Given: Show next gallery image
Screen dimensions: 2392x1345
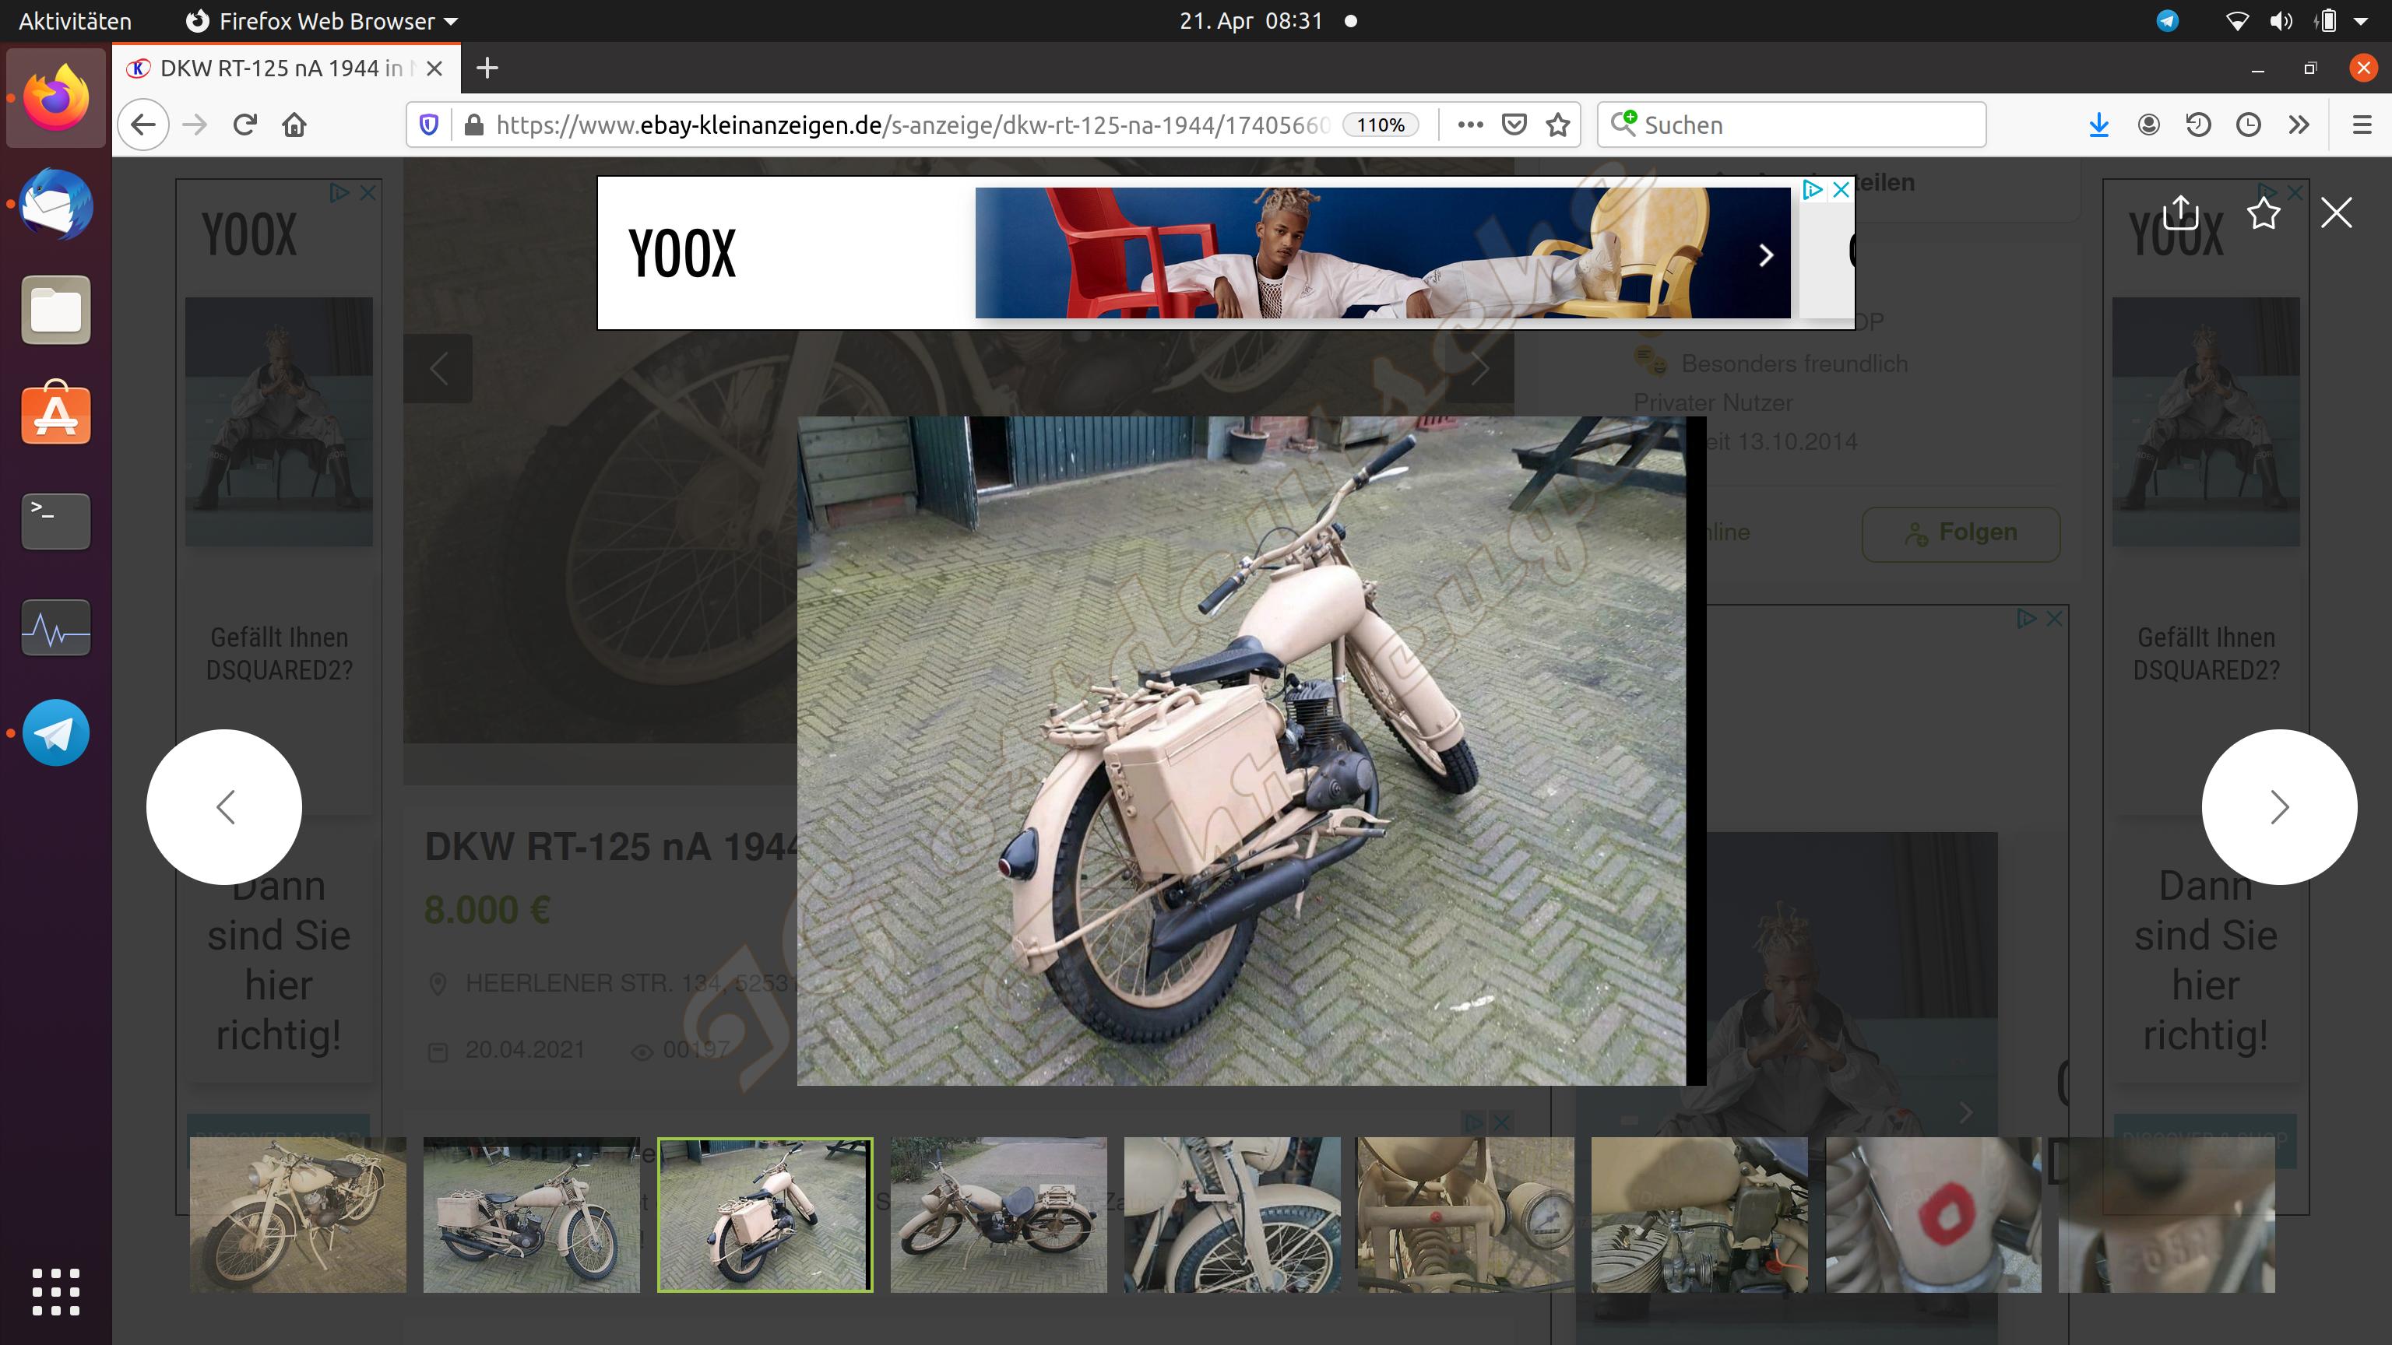Looking at the screenshot, I should [x=2280, y=806].
